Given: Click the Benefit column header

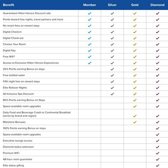Looking at the screenshot, I should [9, 5].
